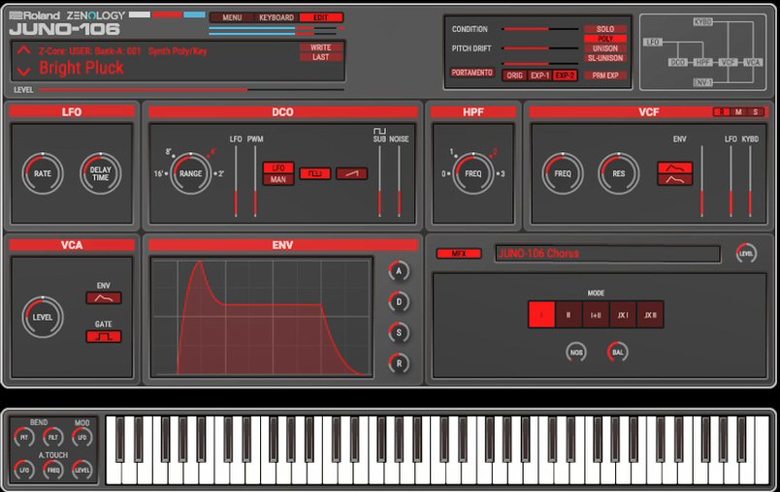Toggle the DCO sawtooth waveform button
This screenshot has height=492, width=780.
[x=352, y=173]
